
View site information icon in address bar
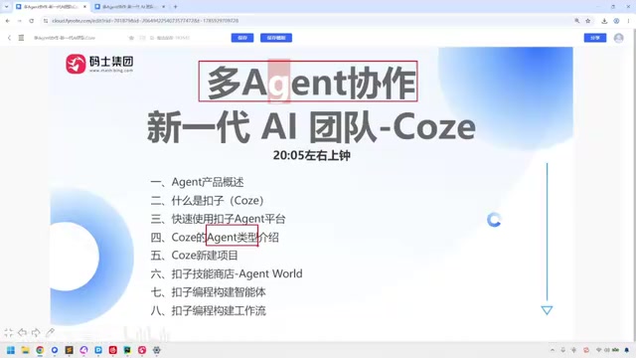pos(46,21)
